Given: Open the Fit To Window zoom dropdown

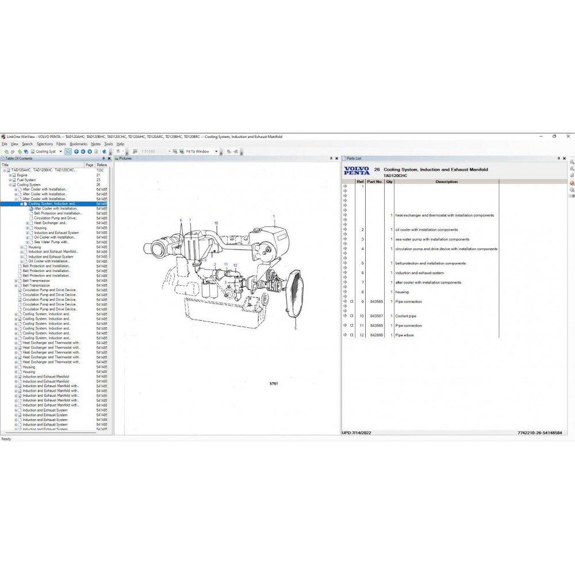Looking at the screenshot, I should [217, 152].
